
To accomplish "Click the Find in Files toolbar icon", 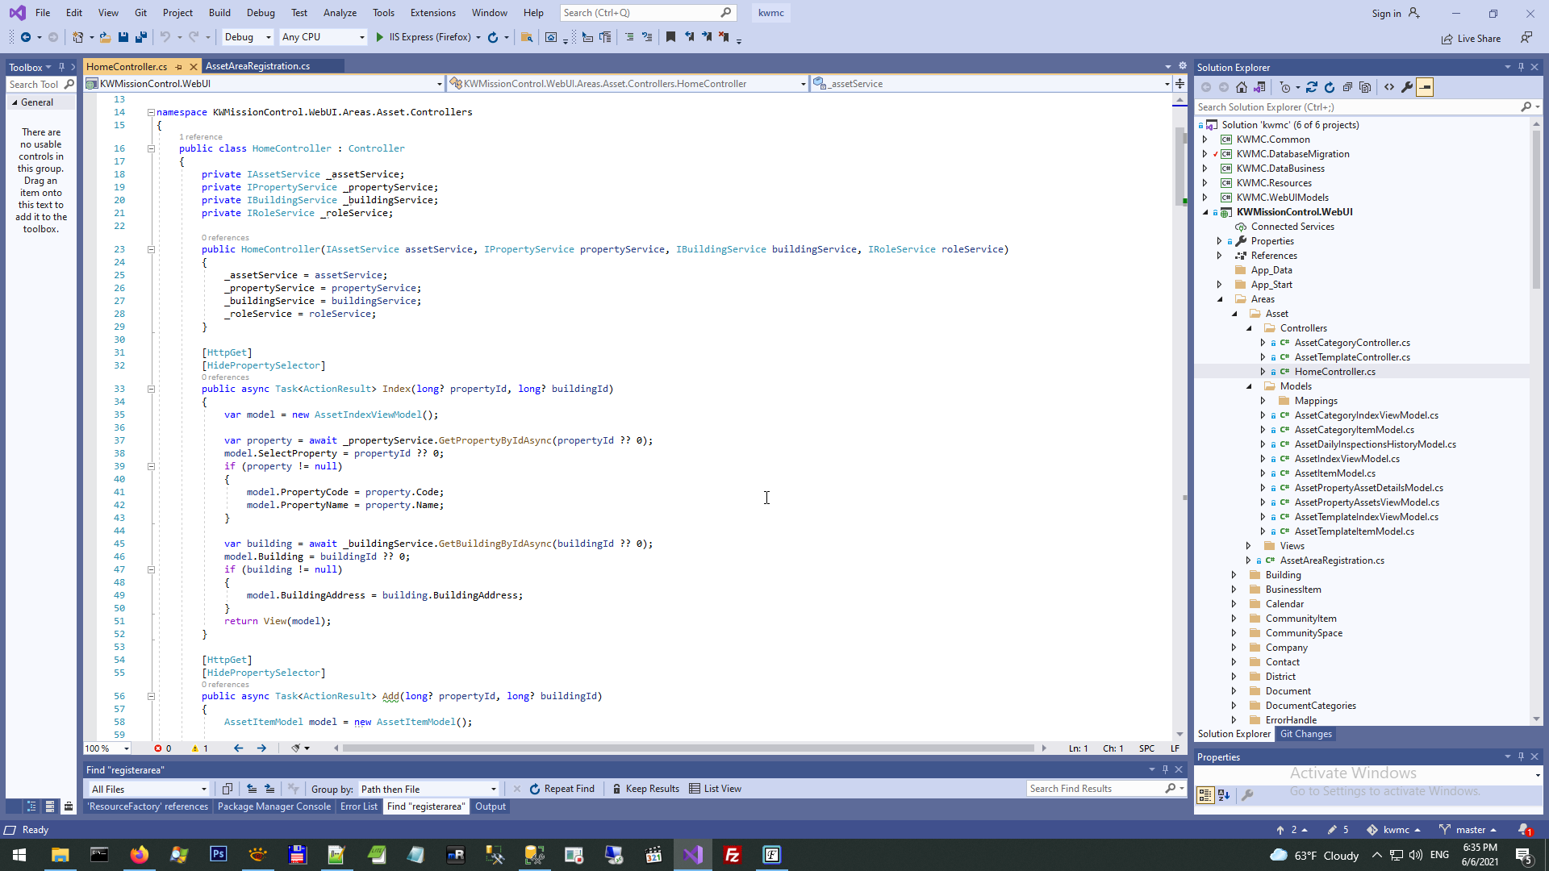I will [527, 37].
